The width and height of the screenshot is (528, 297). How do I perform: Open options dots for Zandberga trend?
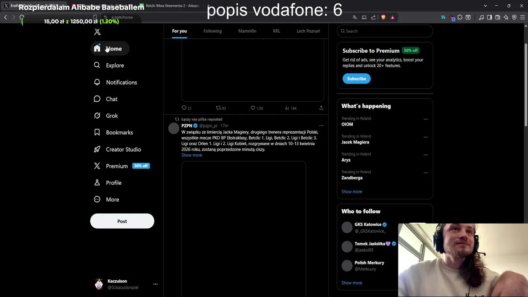[426, 173]
